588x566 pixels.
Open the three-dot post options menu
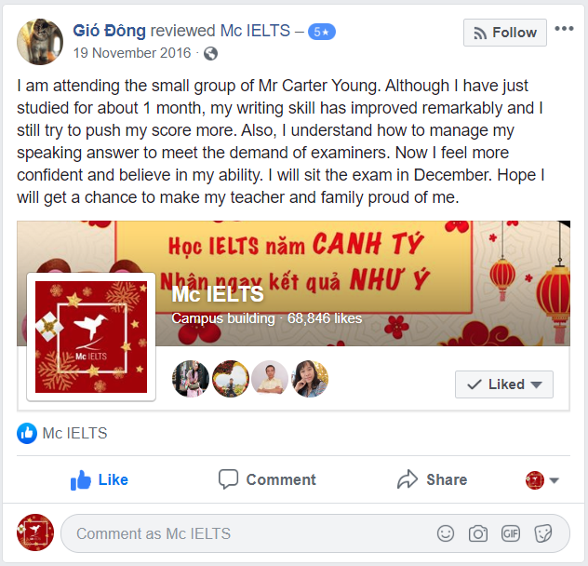pyautogui.click(x=564, y=29)
